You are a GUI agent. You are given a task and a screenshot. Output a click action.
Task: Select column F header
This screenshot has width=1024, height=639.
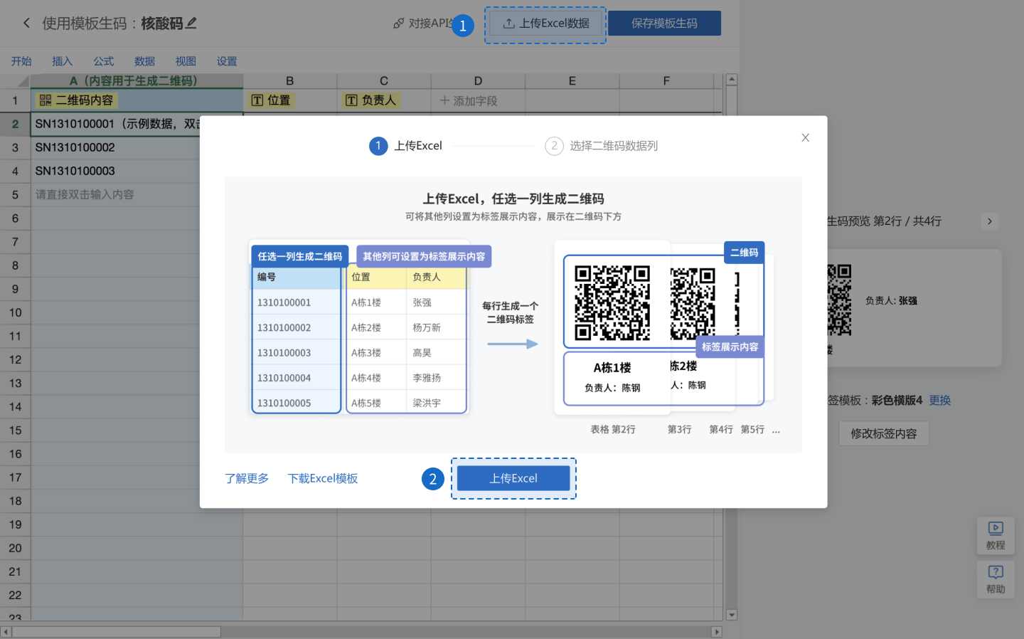666,81
